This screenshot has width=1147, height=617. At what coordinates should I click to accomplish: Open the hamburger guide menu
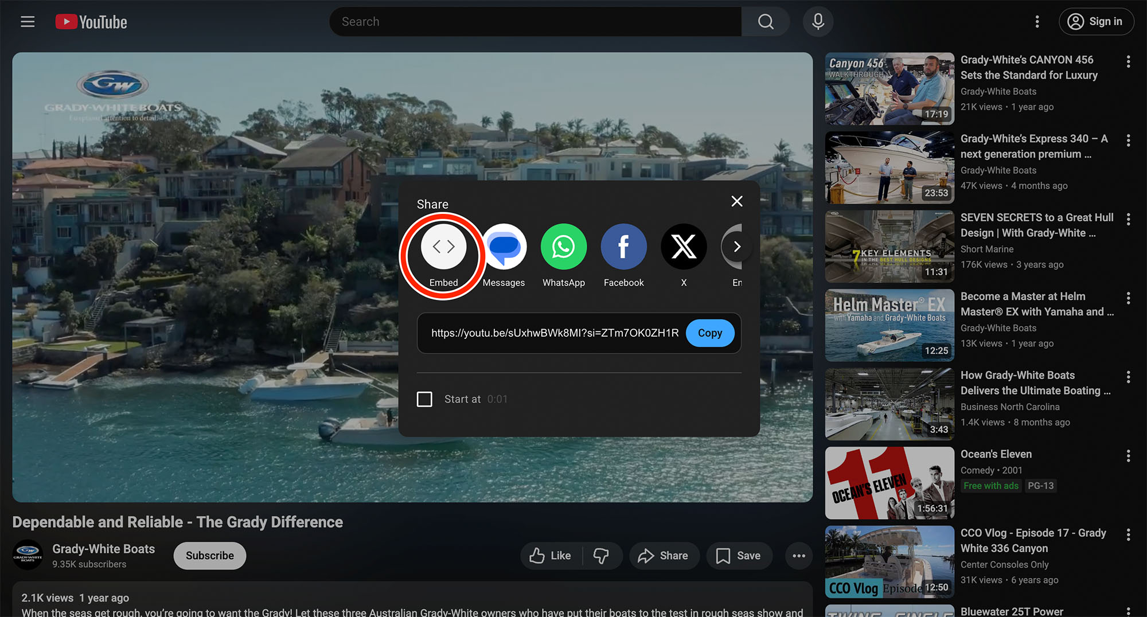[28, 22]
